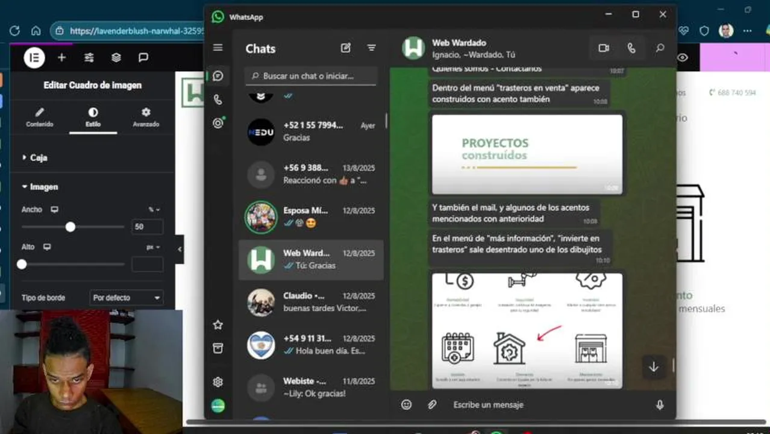Click the Buscar un chat search field
This screenshot has height=434, width=770.
[311, 76]
